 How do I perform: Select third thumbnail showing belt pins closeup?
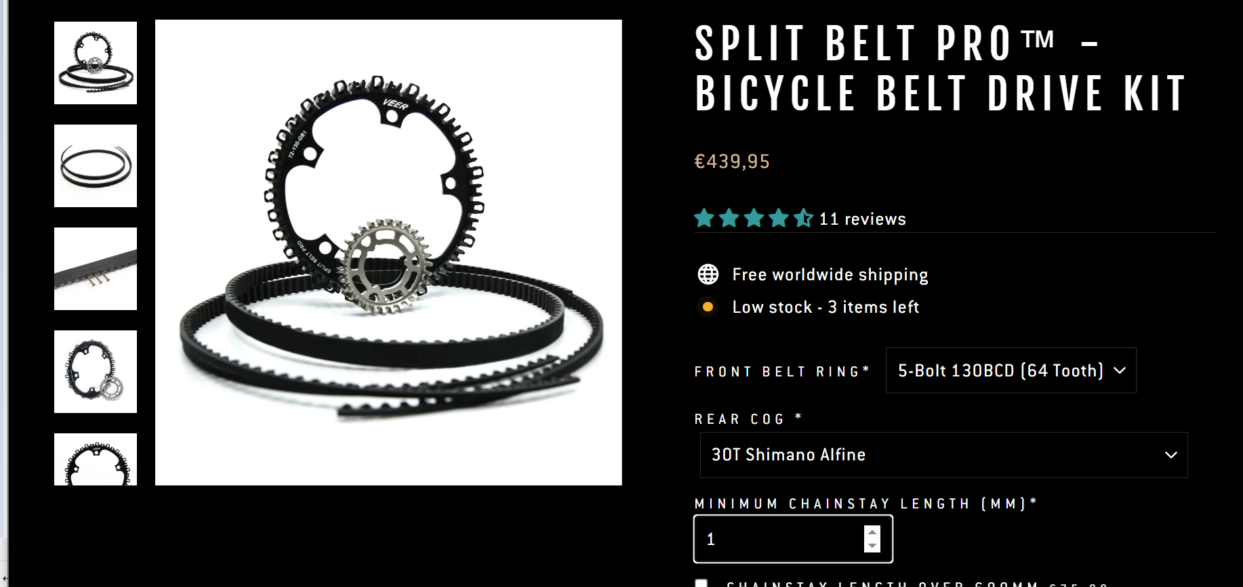(x=96, y=269)
